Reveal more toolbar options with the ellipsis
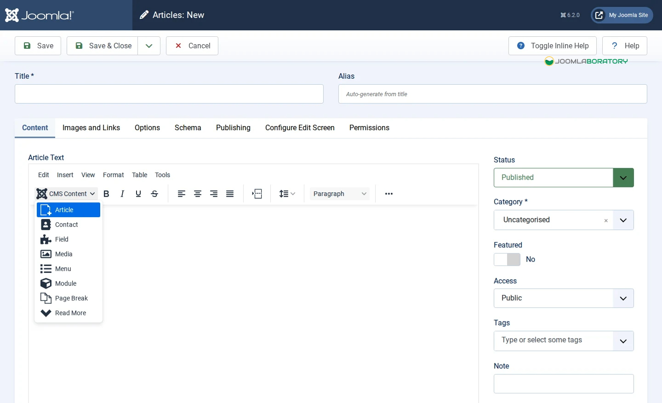The width and height of the screenshot is (662, 403). [x=389, y=194]
